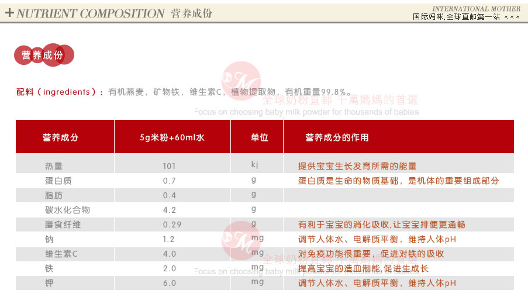Viewport: 528px width, 304px height.
Task: Select the 营养成分 column header
Action: pyautogui.click(x=60, y=137)
